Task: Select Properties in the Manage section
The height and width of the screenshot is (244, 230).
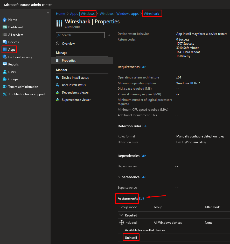Action: click(x=82, y=60)
